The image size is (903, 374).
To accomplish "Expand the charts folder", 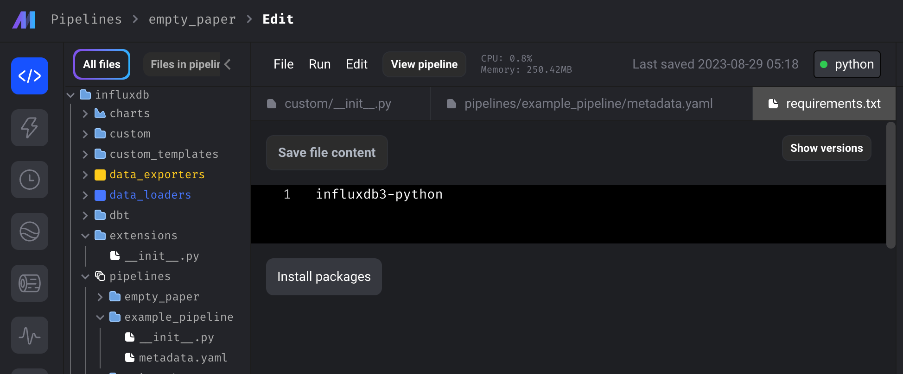I will click(x=85, y=114).
